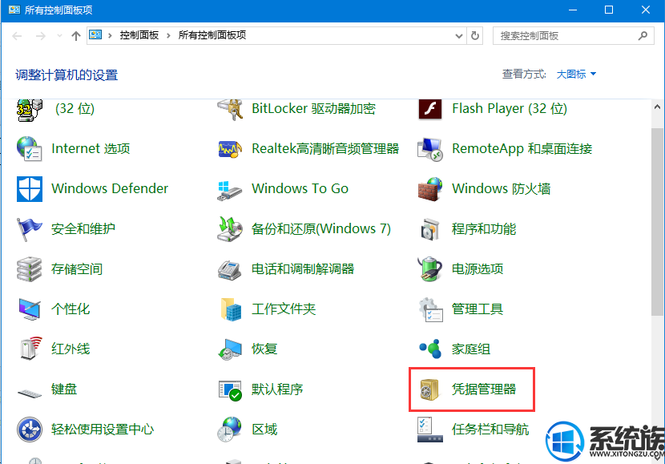665x464 pixels.
Task: Open the 查看方式 大图标 dropdown
Action: tap(576, 75)
